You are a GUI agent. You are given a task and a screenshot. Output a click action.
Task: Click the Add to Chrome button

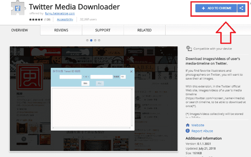click(x=216, y=8)
